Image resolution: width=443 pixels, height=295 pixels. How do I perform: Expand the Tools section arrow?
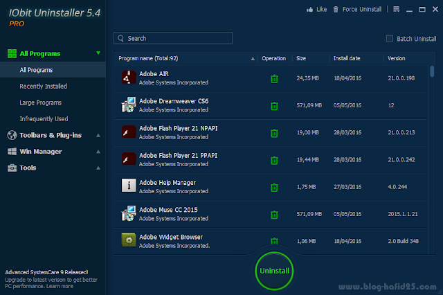(x=98, y=168)
